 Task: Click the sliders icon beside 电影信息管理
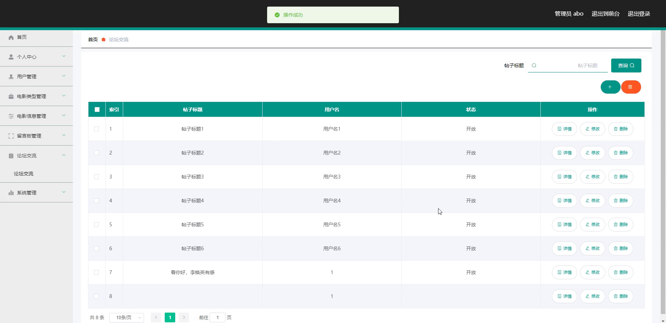(11, 116)
